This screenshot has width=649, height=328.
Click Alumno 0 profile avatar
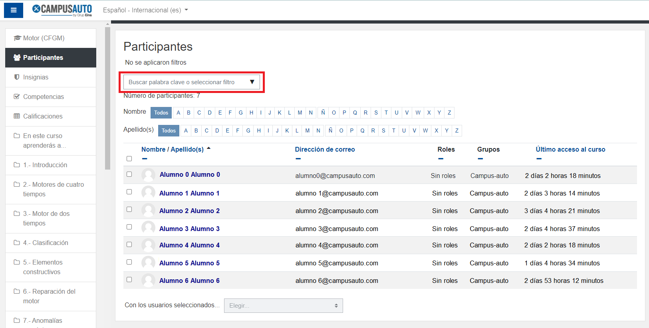[x=148, y=175]
